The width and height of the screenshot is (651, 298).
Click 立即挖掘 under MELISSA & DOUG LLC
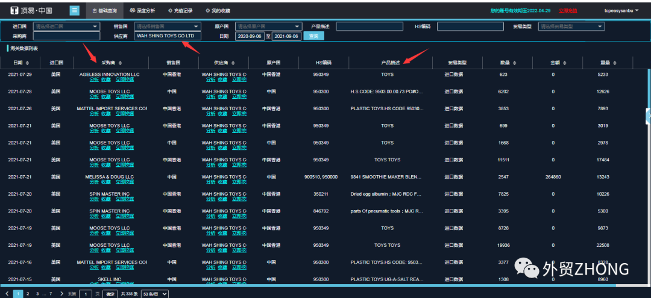(x=125, y=182)
